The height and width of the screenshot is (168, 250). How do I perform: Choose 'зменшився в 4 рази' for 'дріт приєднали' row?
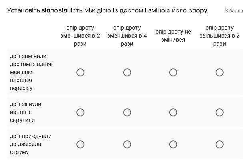click(x=127, y=144)
